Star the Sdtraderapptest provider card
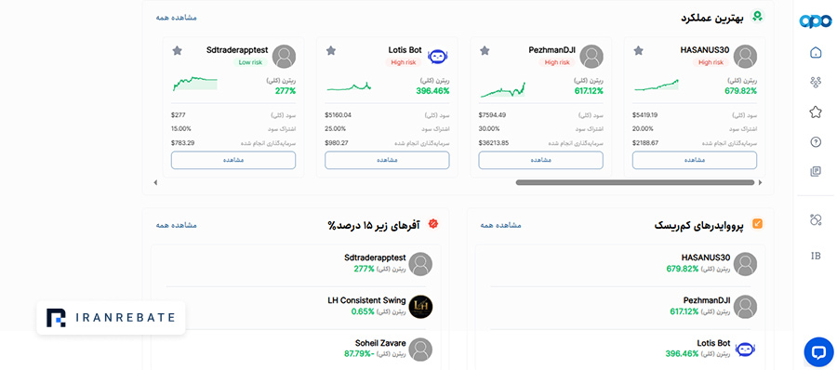This screenshot has height=370, width=837. 178,51
